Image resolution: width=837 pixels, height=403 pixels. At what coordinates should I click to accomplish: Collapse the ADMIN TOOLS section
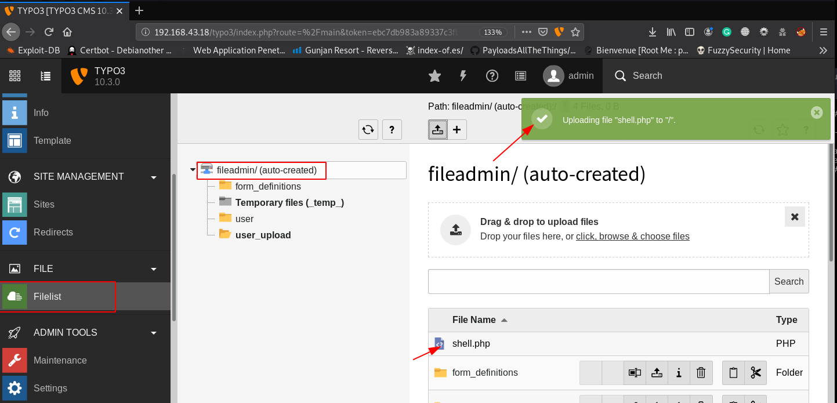point(154,333)
